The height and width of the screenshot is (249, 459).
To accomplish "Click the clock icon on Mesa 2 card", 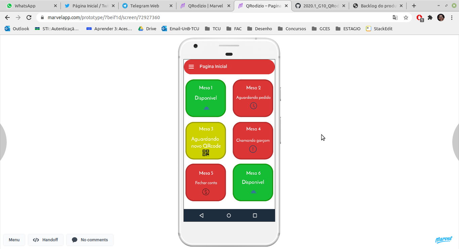I will tap(253, 106).
